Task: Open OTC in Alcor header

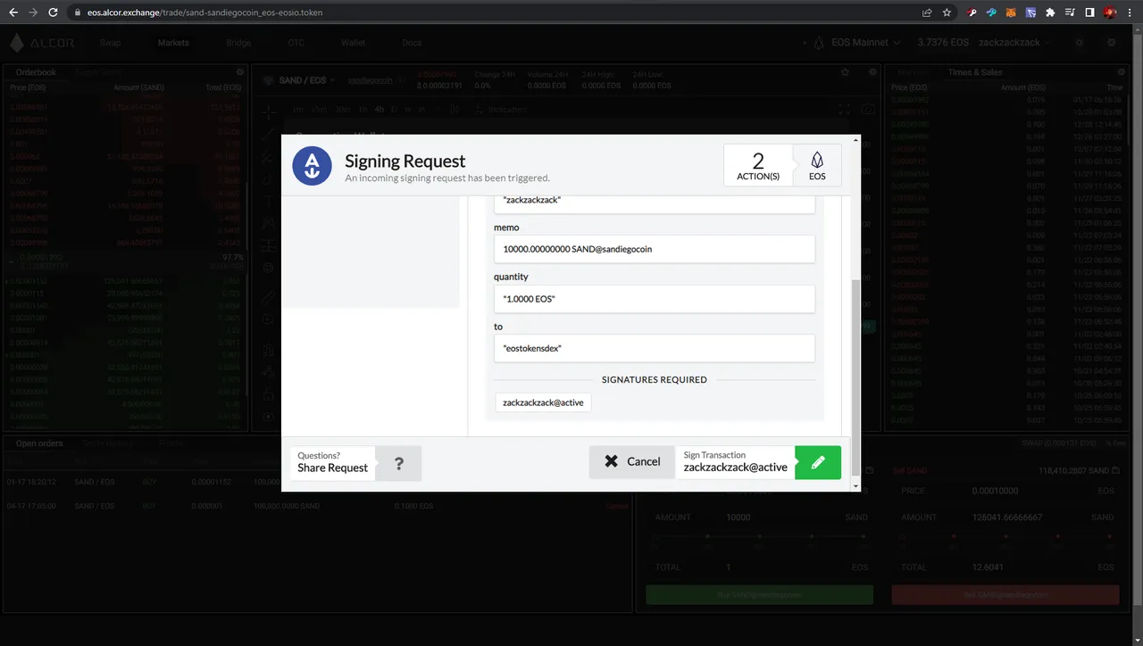Action: click(296, 43)
